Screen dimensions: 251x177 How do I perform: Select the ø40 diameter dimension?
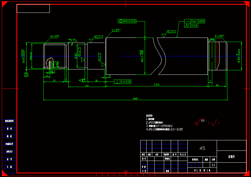click(76, 56)
